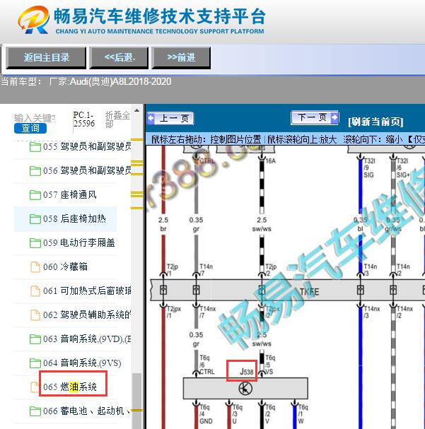Open 059 电动行李厢盖 entry
This screenshot has height=429, width=425.
tap(78, 243)
